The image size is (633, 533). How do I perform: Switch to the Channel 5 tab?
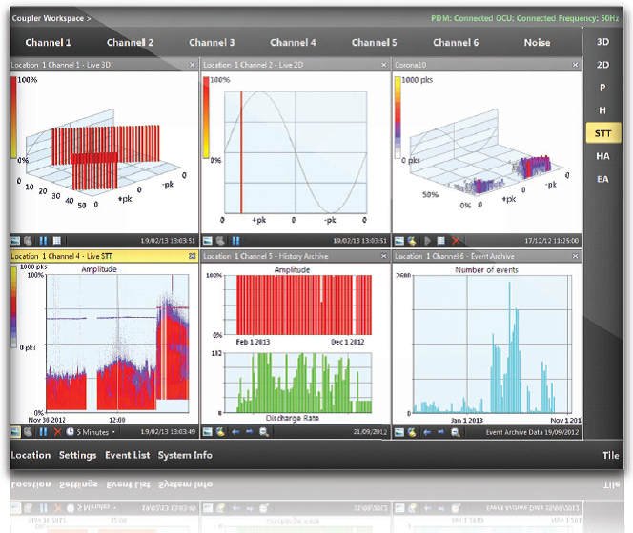(375, 42)
